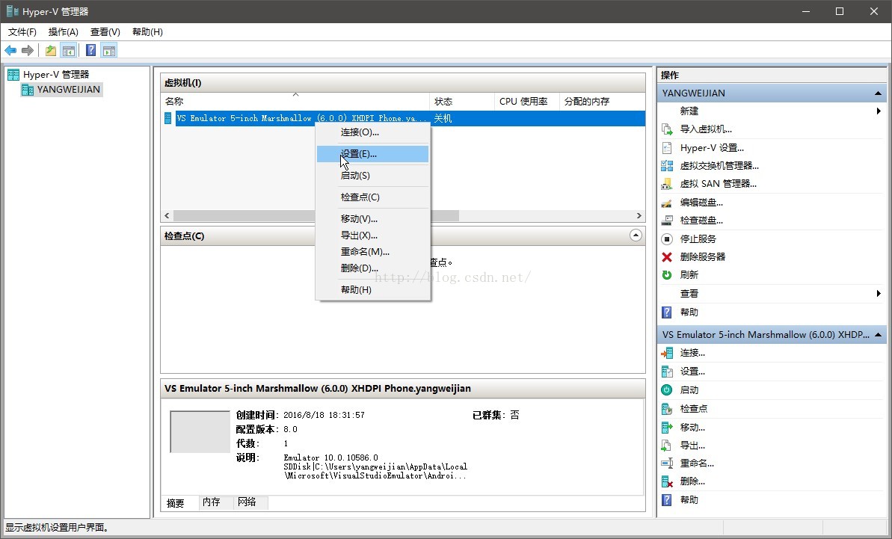Switch to the 网络 tab
The width and height of the screenshot is (892, 539).
(250, 502)
